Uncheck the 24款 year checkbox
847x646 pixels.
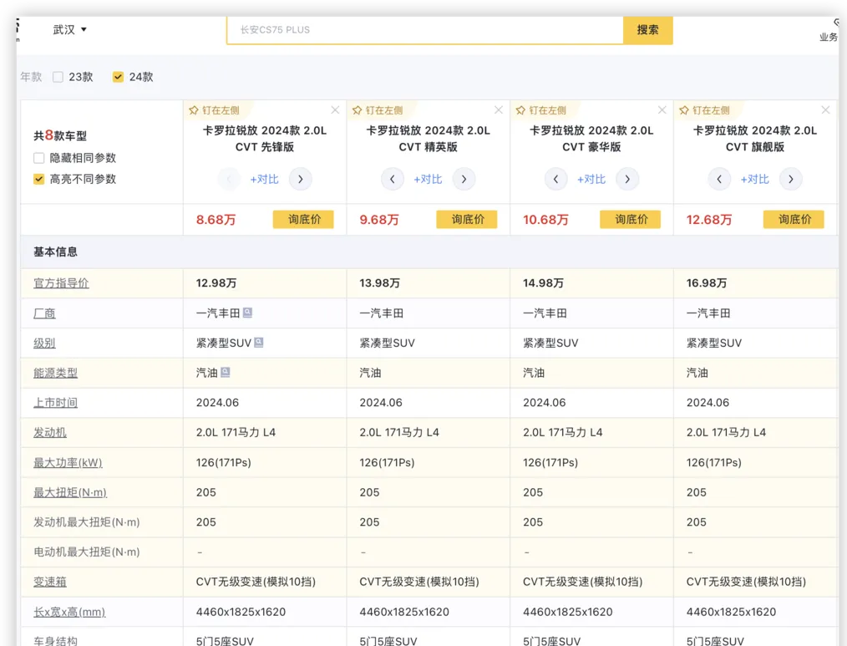click(118, 77)
